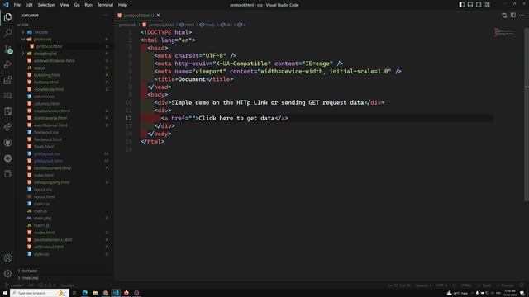Image resolution: width=529 pixels, height=297 pixels.
Task: Click line number 12 in the gutter
Action: [x=129, y=118]
